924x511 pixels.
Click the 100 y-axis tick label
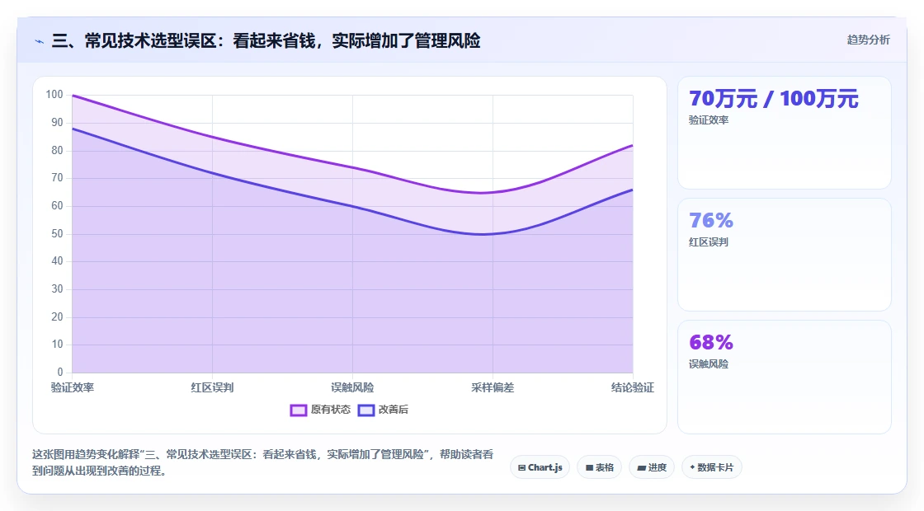(54, 95)
